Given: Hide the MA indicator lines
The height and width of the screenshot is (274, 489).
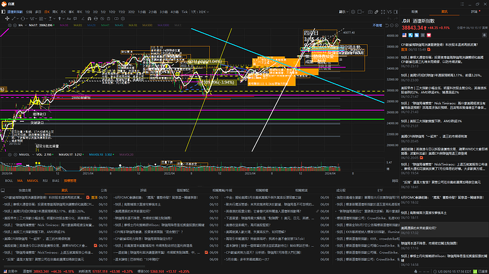Looking at the screenshot, I should point(15,25).
